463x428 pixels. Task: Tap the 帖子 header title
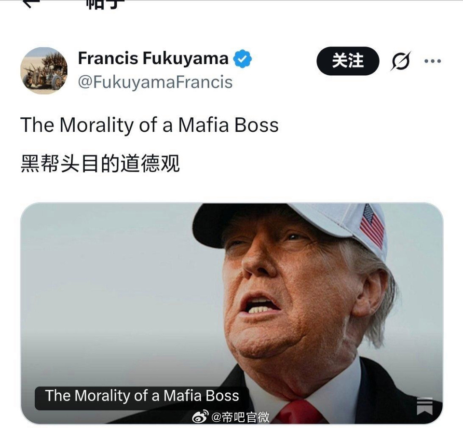pos(105,4)
